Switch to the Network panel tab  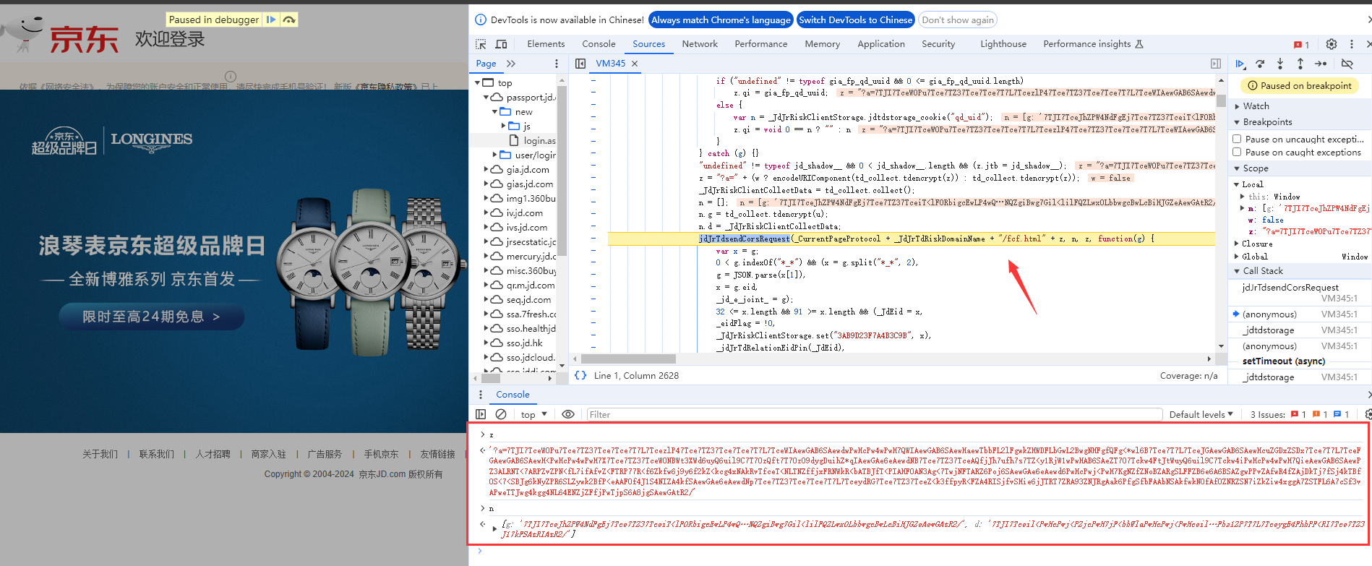tap(700, 44)
